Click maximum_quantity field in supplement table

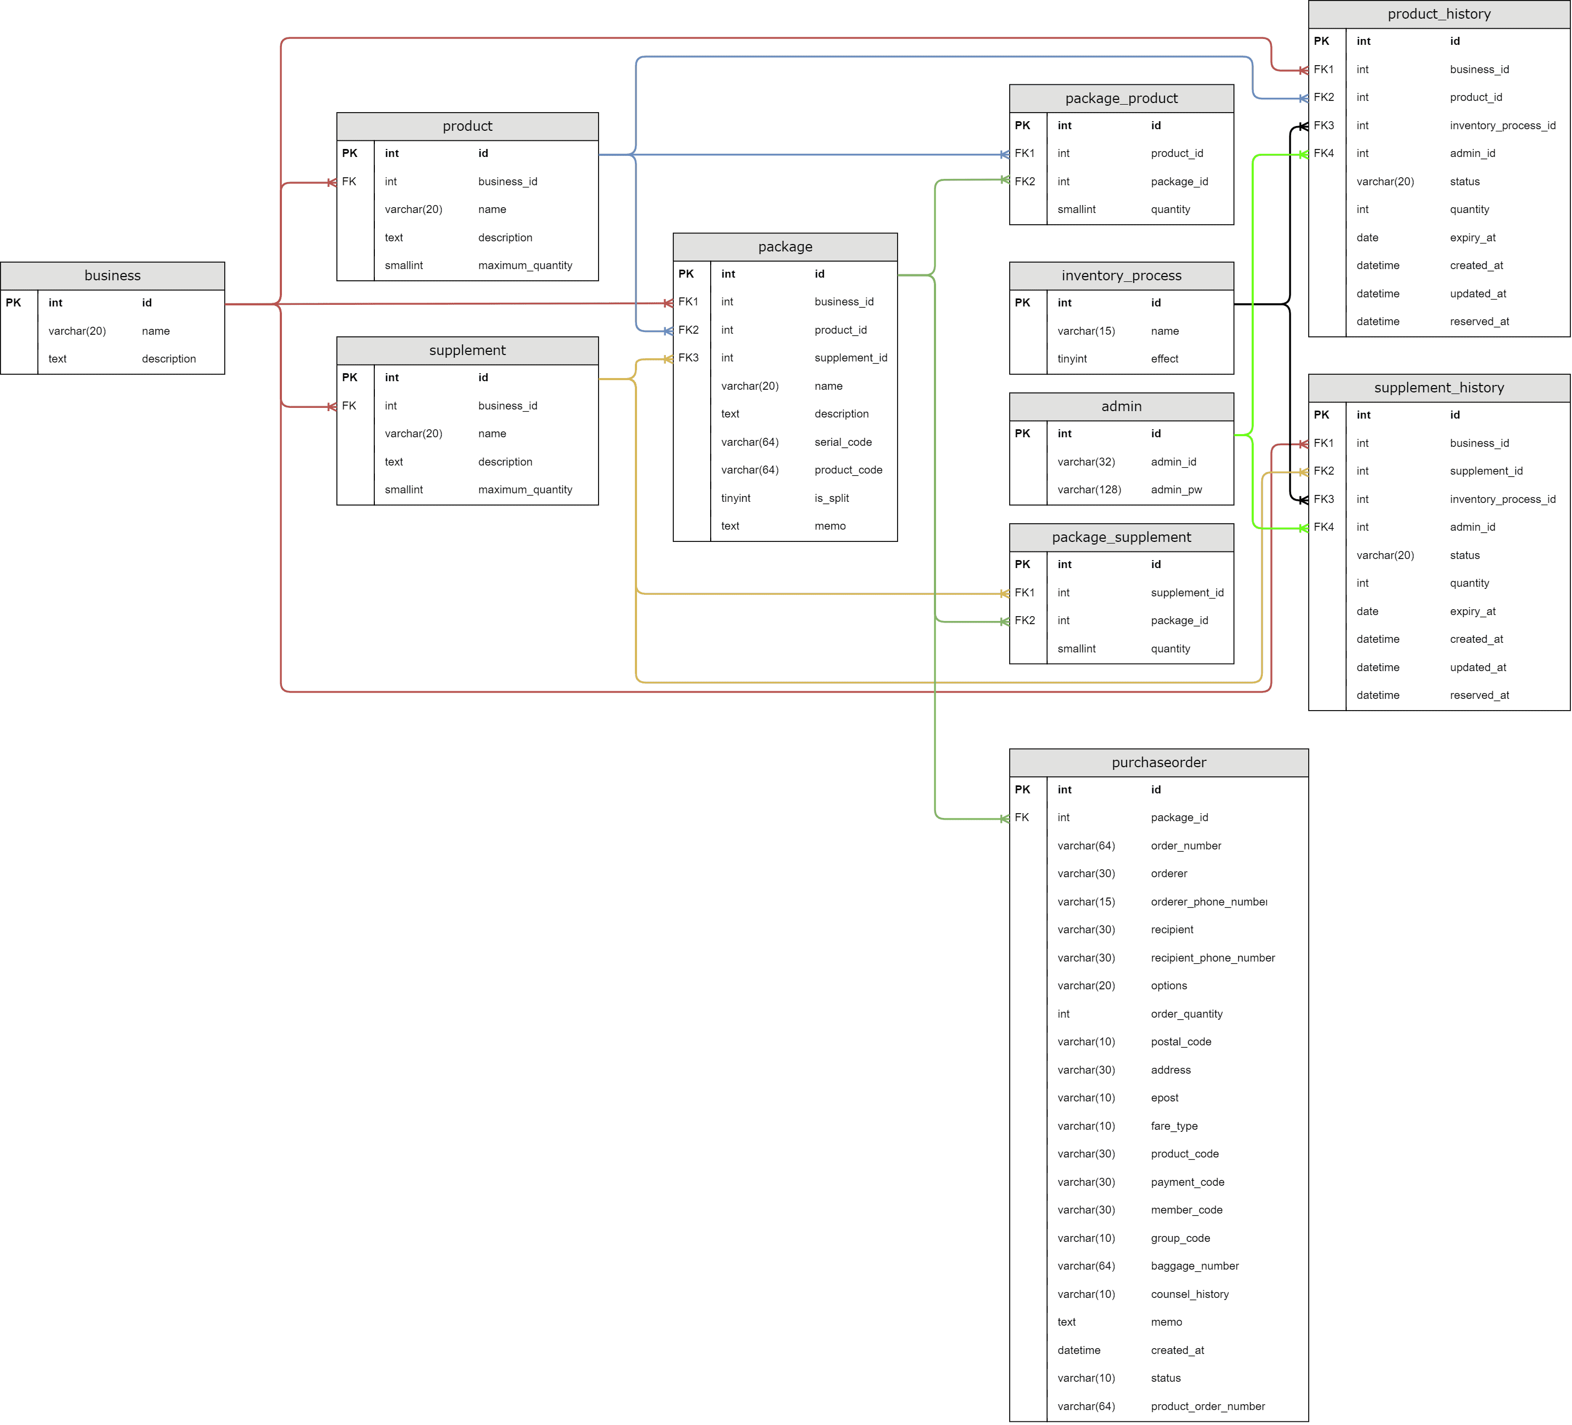click(525, 490)
